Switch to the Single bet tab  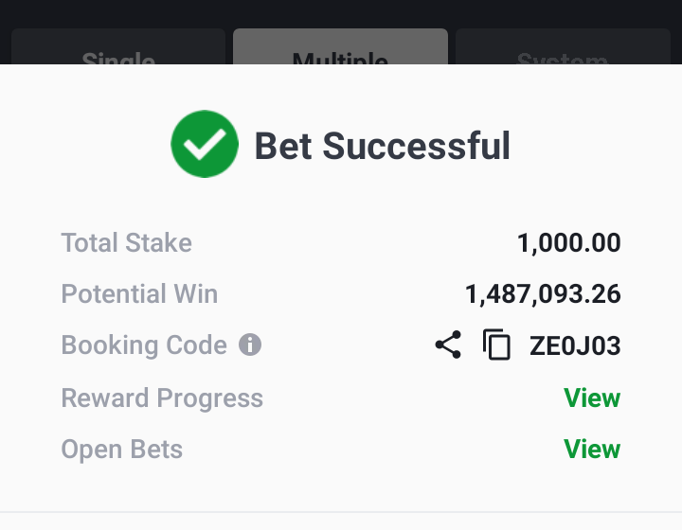(118, 46)
